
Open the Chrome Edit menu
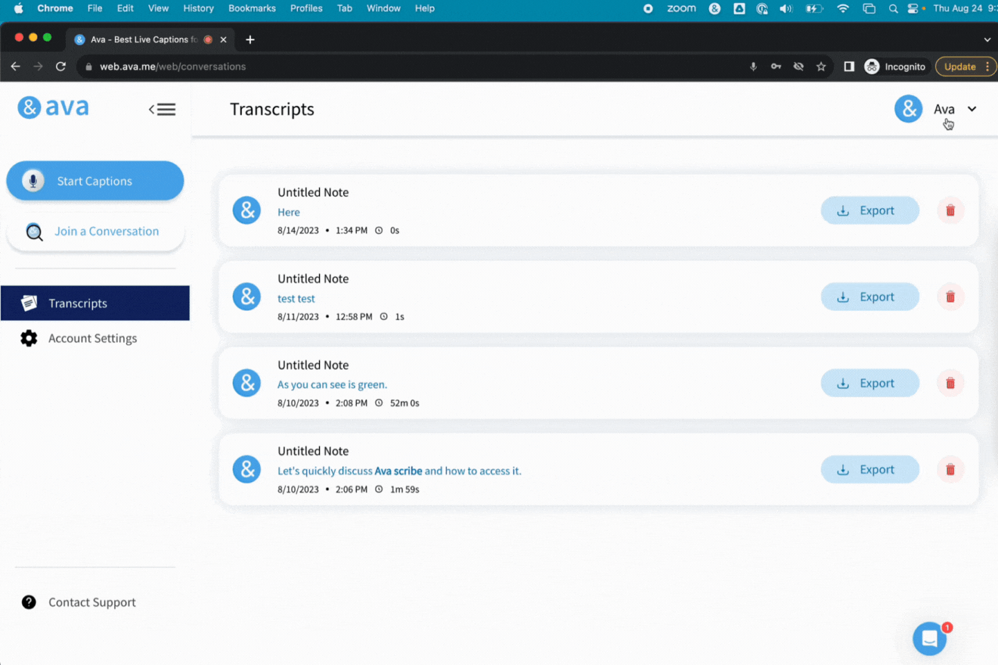[125, 8]
